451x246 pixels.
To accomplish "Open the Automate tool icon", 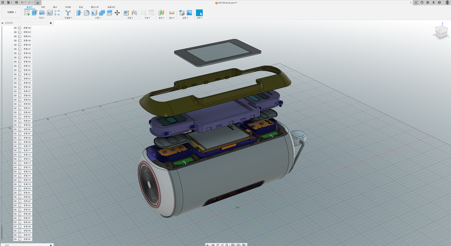I will tap(68, 13).
